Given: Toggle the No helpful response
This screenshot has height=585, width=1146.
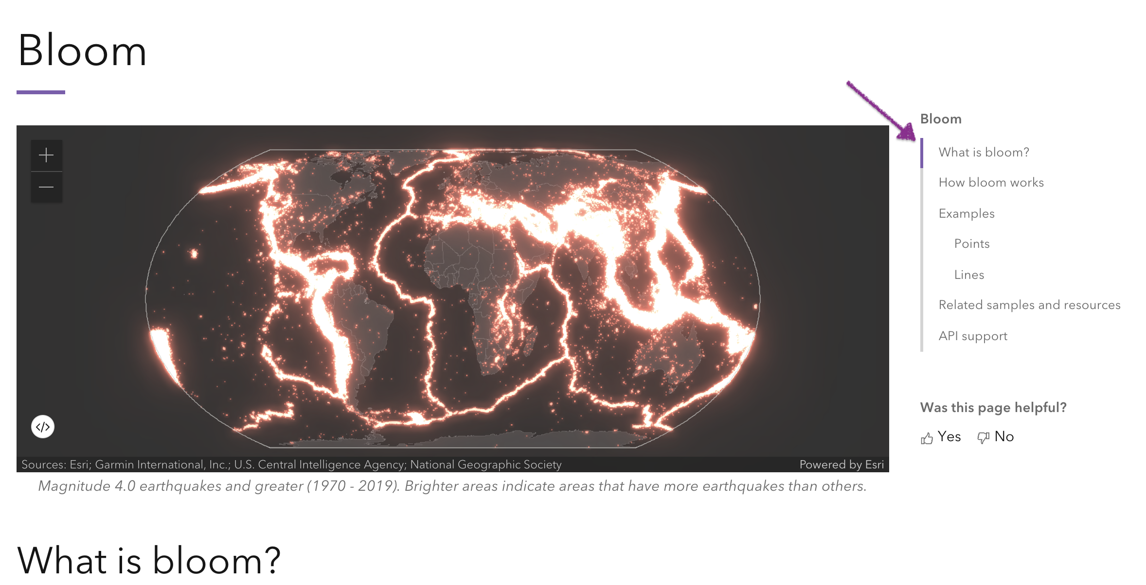Looking at the screenshot, I should pos(997,436).
